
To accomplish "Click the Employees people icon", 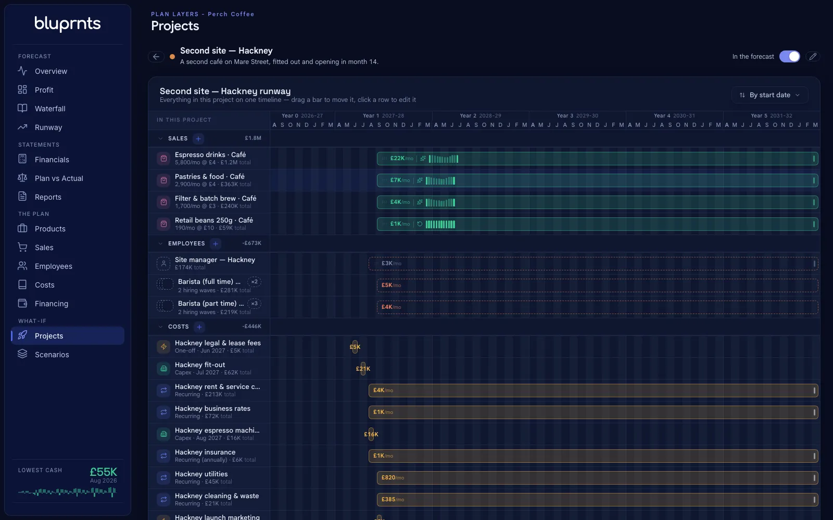I will (x=22, y=266).
